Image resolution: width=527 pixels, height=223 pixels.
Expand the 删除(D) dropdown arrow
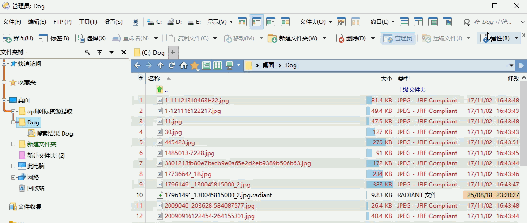pyautogui.click(x=373, y=38)
